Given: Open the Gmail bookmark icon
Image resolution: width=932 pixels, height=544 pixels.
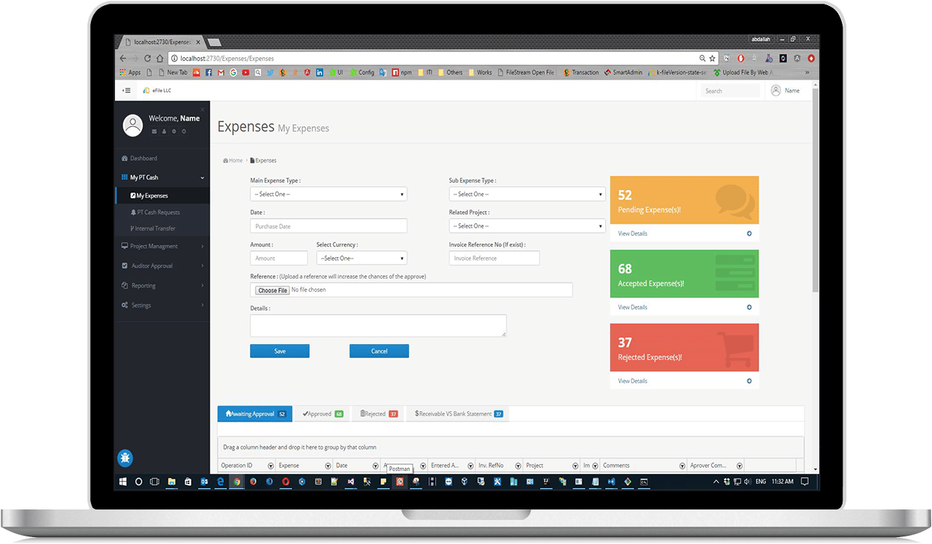Looking at the screenshot, I should [x=221, y=72].
